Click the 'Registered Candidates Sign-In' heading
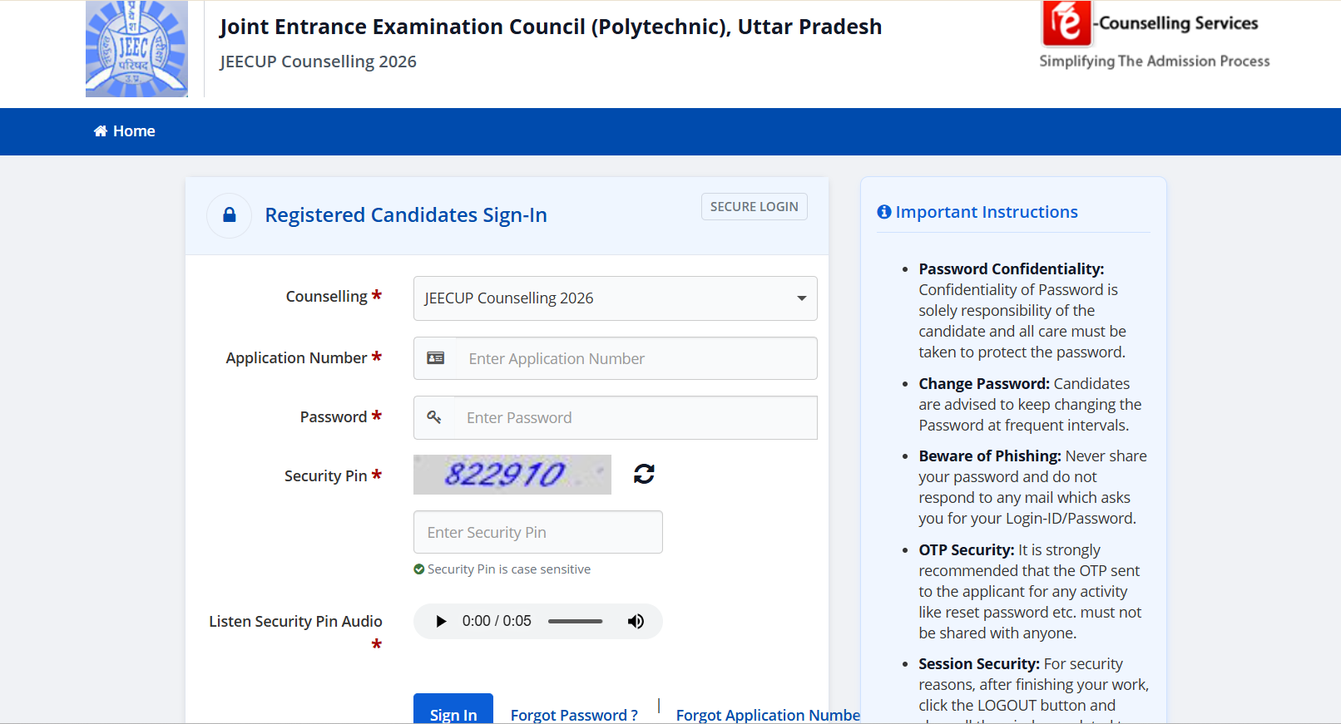This screenshot has width=1341, height=724. [x=406, y=215]
